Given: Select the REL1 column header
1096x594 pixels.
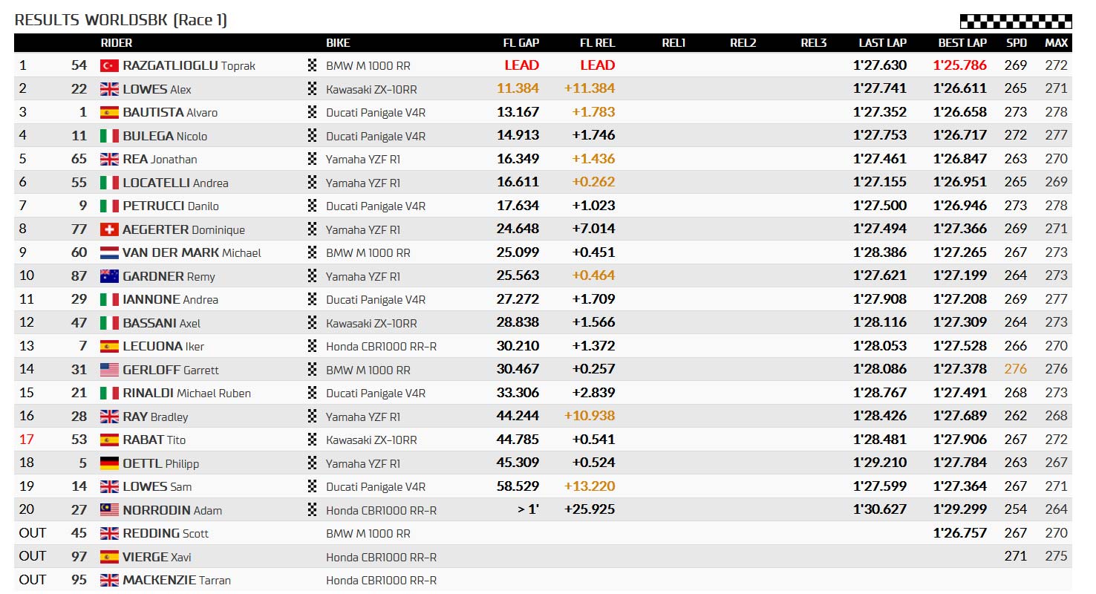Looking at the screenshot, I should click(673, 43).
